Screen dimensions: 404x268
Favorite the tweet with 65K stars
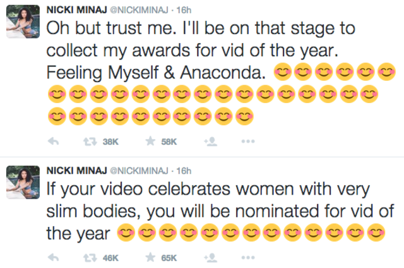(x=150, y=257)
